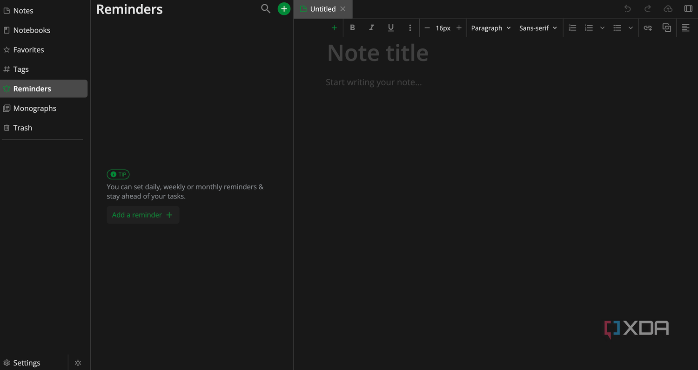Go to Notebooks section
This screenshot has height=370, width=698.
coord(44,30)
